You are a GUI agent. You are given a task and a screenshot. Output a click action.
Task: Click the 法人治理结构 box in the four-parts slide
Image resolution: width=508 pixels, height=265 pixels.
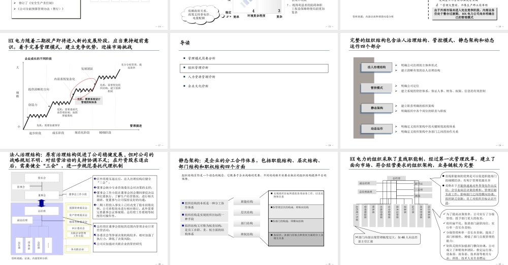(x=376, y=68)
